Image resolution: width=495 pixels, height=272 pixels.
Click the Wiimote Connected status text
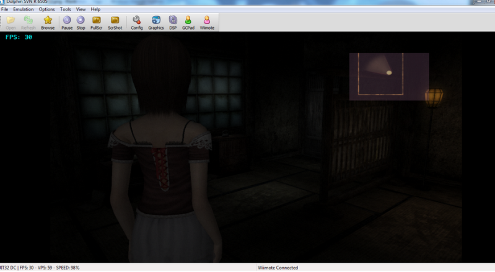pyautogui.click(x=278, y=268)
